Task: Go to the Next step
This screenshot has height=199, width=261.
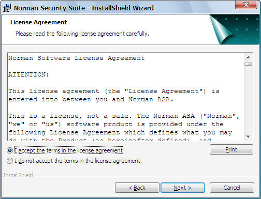Action: pos(183,188)
